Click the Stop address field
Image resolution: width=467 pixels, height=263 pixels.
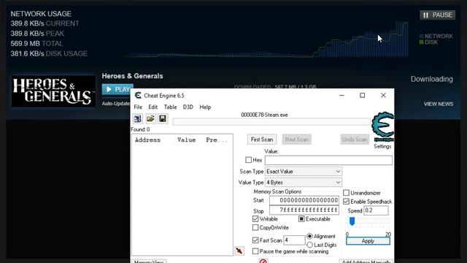[304, 210]
